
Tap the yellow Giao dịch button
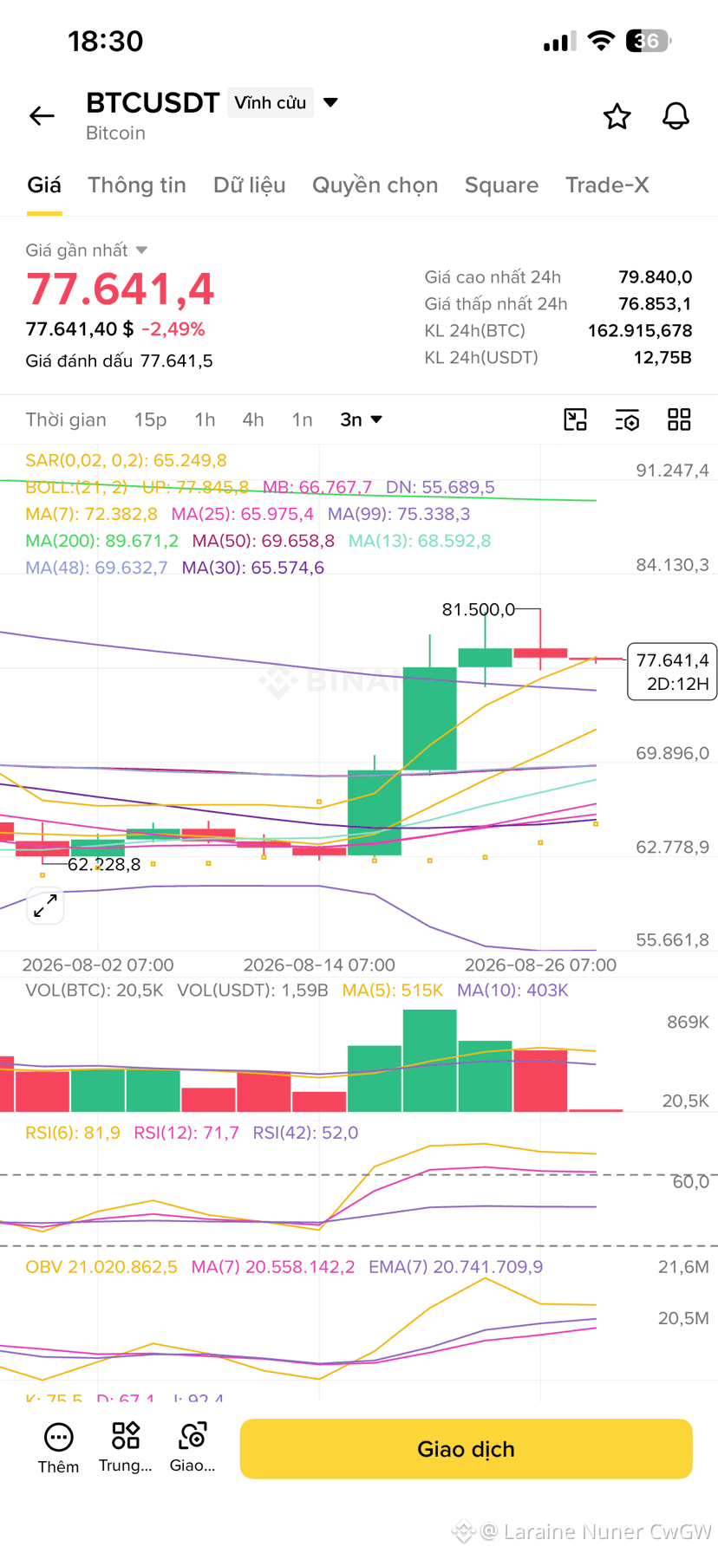[x=466, y=1449]
